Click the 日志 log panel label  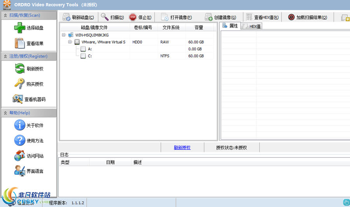(x=64, y=154)
